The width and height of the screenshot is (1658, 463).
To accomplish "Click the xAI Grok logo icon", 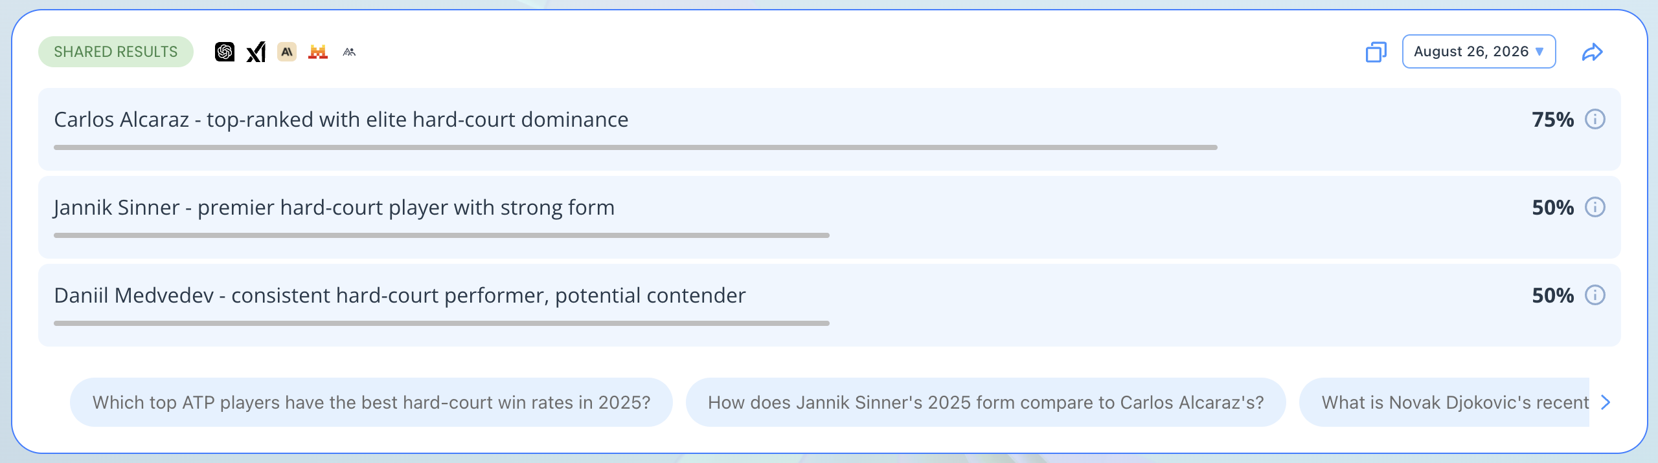I will 256,52.
